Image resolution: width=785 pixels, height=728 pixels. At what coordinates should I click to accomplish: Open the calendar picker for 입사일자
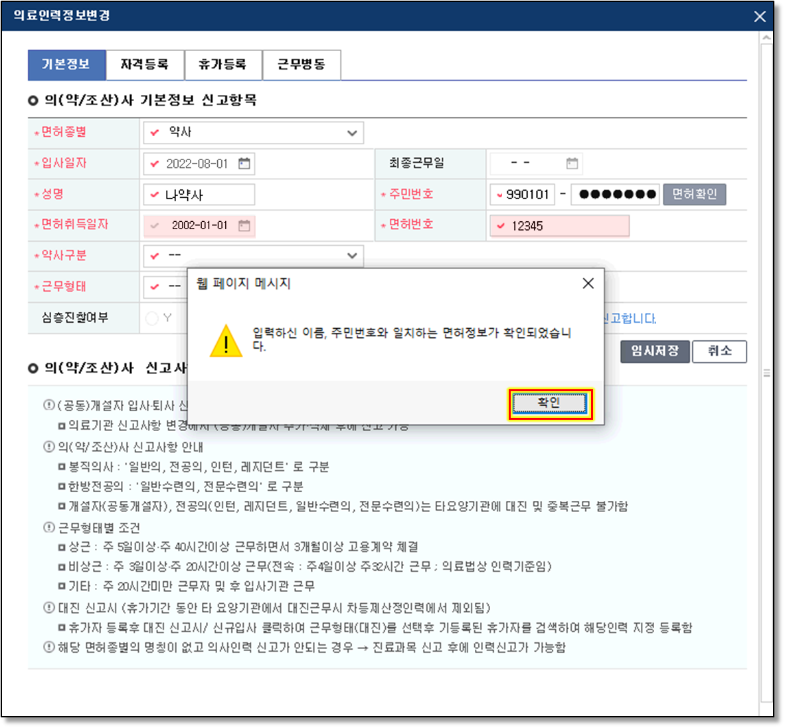pos(244,163)
